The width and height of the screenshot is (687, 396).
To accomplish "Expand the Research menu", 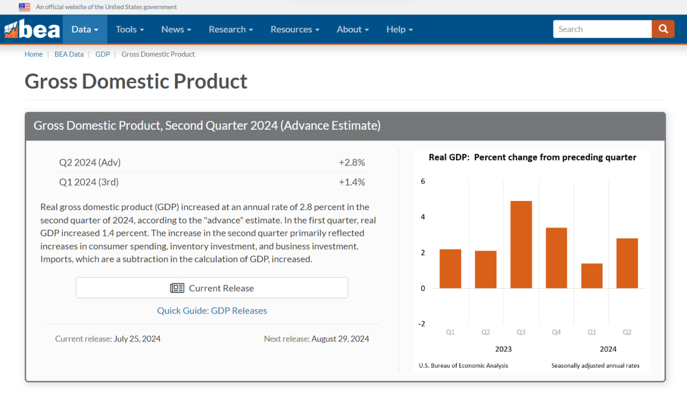I will [x=231, y=29].
